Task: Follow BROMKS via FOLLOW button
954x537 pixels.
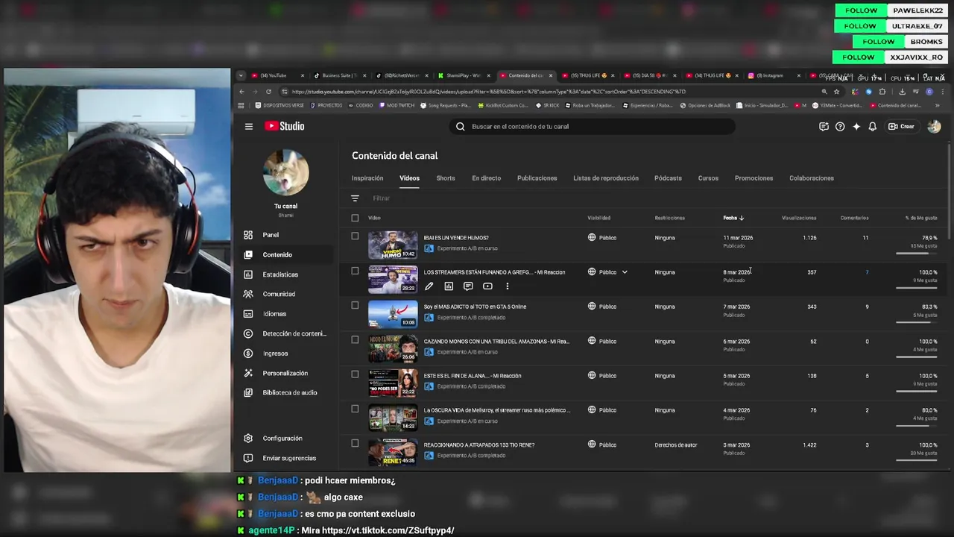Action: click(878, 42)
